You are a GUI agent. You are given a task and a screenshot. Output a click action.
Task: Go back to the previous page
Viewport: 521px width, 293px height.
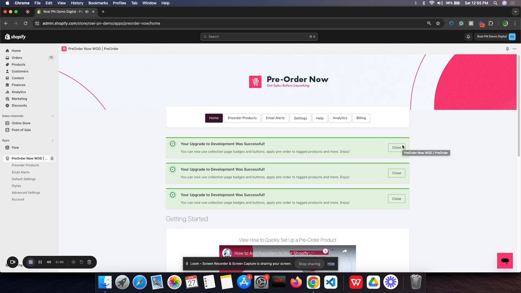[x=6, y=23]
